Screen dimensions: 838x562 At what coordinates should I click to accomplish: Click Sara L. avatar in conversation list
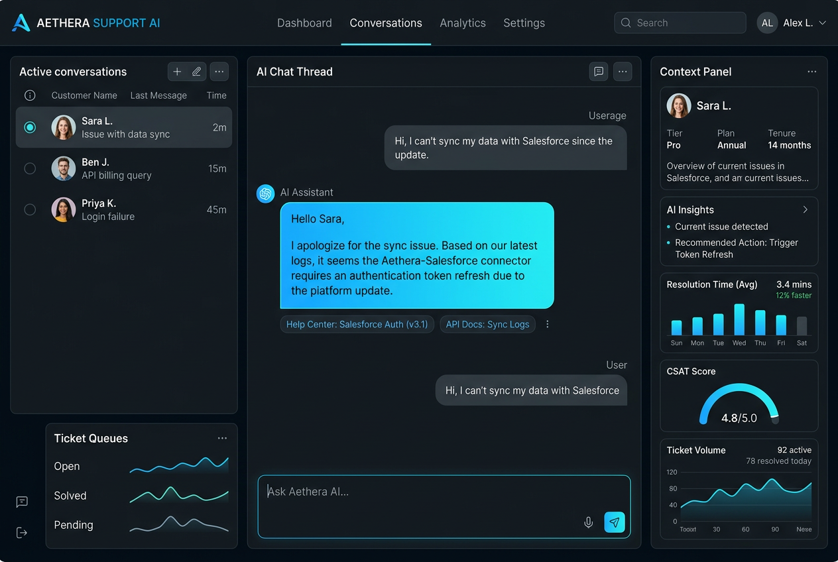point(64,127)
